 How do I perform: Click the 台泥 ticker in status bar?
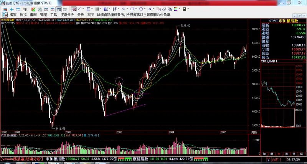click(x=275, y=160)
